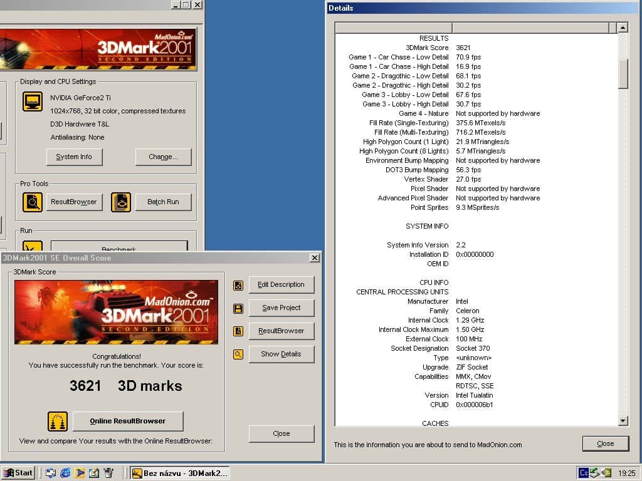
Task: Click the Save Project button
Action: pyautogui.click(x=282, y=308)
